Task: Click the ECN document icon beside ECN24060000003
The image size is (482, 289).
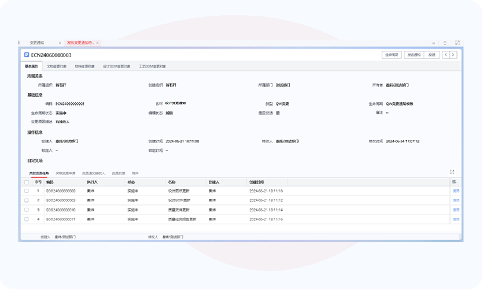Action: point(27,55)
